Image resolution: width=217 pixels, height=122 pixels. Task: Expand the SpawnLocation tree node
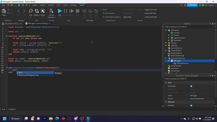pos(169,38)
